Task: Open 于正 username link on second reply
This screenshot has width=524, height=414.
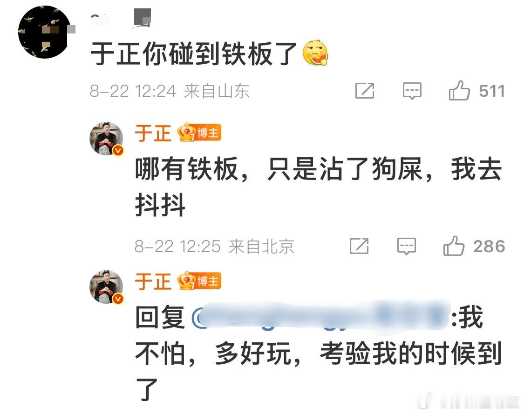Action: pyautogui.click(x=153, y=281)
